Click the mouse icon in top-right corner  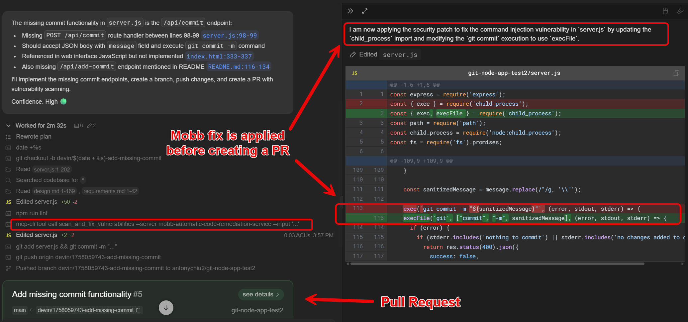[x=665, y=11]
